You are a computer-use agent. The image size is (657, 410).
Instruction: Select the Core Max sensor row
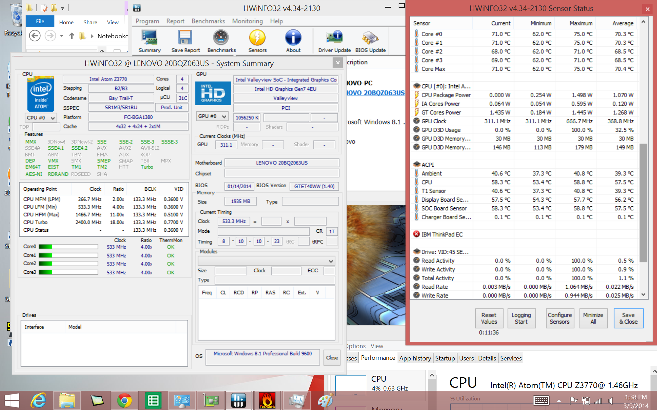click(x=524, y=69)
